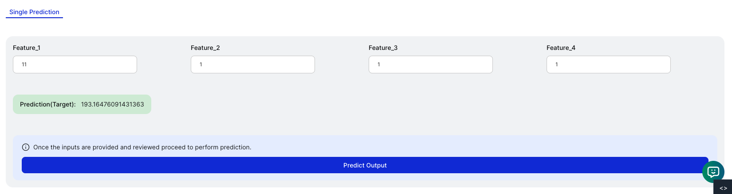Switch to the Single Prediction tab
Viewport: 732px width, 194px height.
34,12
